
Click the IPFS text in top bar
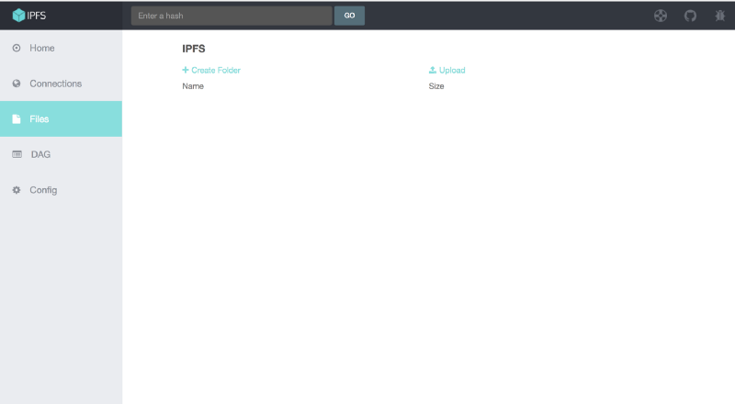point(37,16)
